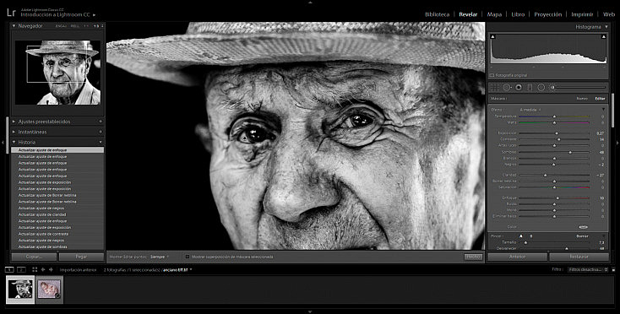Click the Fotografía original icon under histogram
Image resolution: width=620 pixels, height=314 pixels.
tap(492, 75)
